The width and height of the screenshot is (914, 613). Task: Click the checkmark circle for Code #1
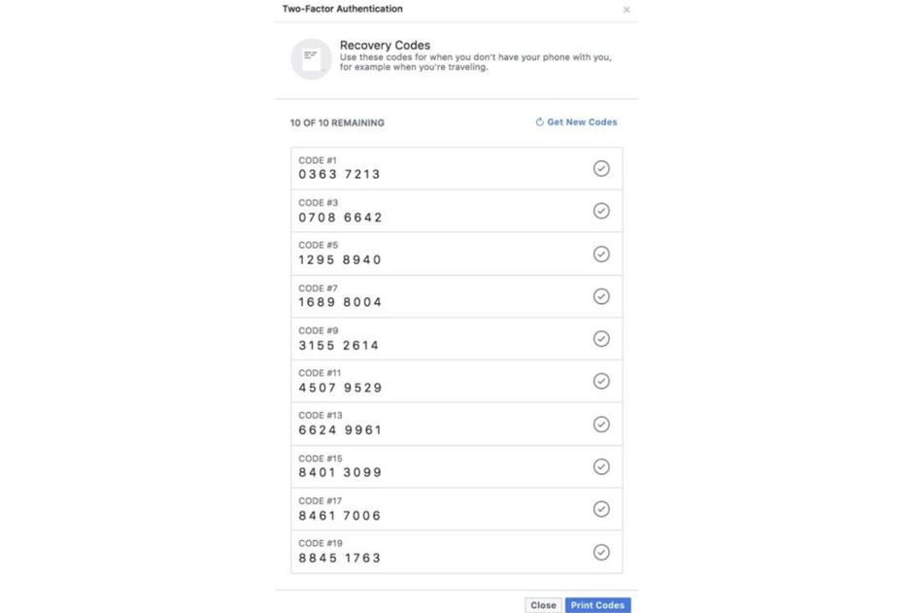click(601, 168)
